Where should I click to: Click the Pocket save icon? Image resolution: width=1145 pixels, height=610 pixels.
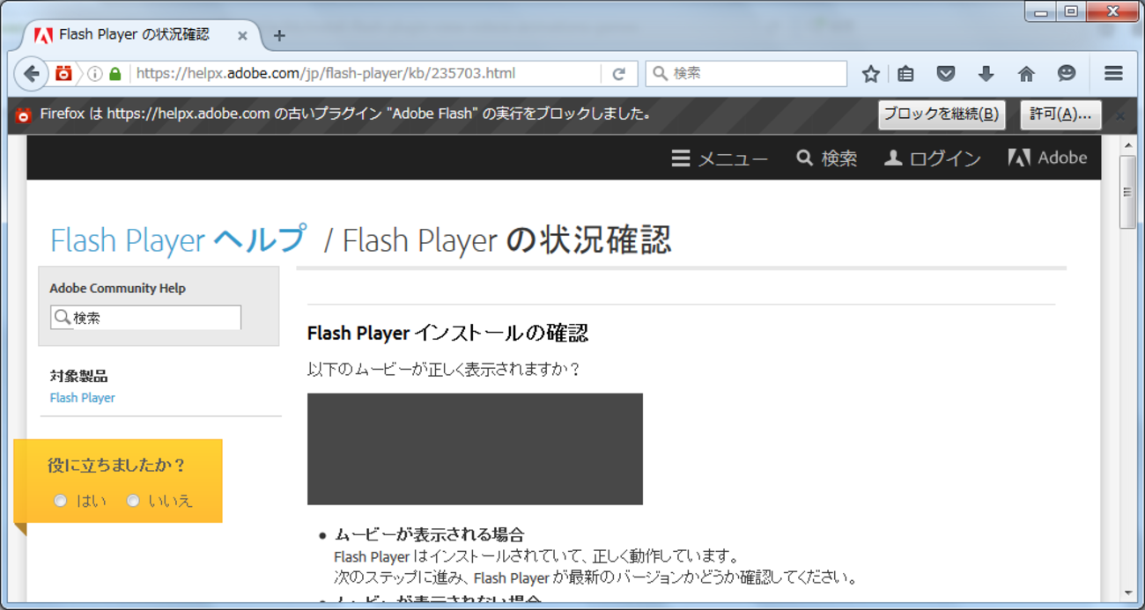coord(946,74)
